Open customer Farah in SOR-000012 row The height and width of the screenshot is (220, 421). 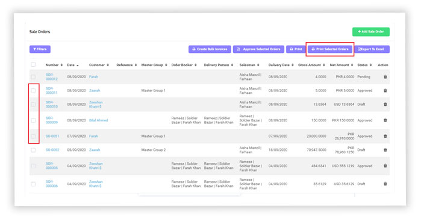point(93,77)
